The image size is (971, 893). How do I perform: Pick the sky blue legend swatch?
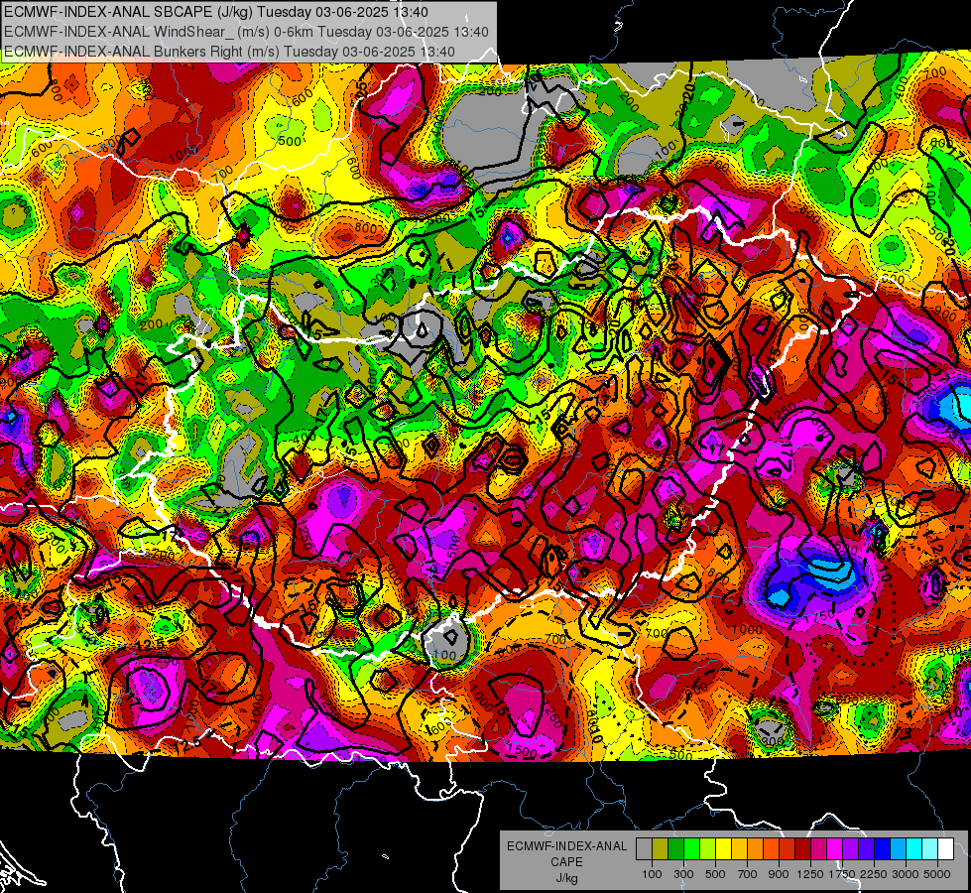pyautogui.click(x=899, y=848)
